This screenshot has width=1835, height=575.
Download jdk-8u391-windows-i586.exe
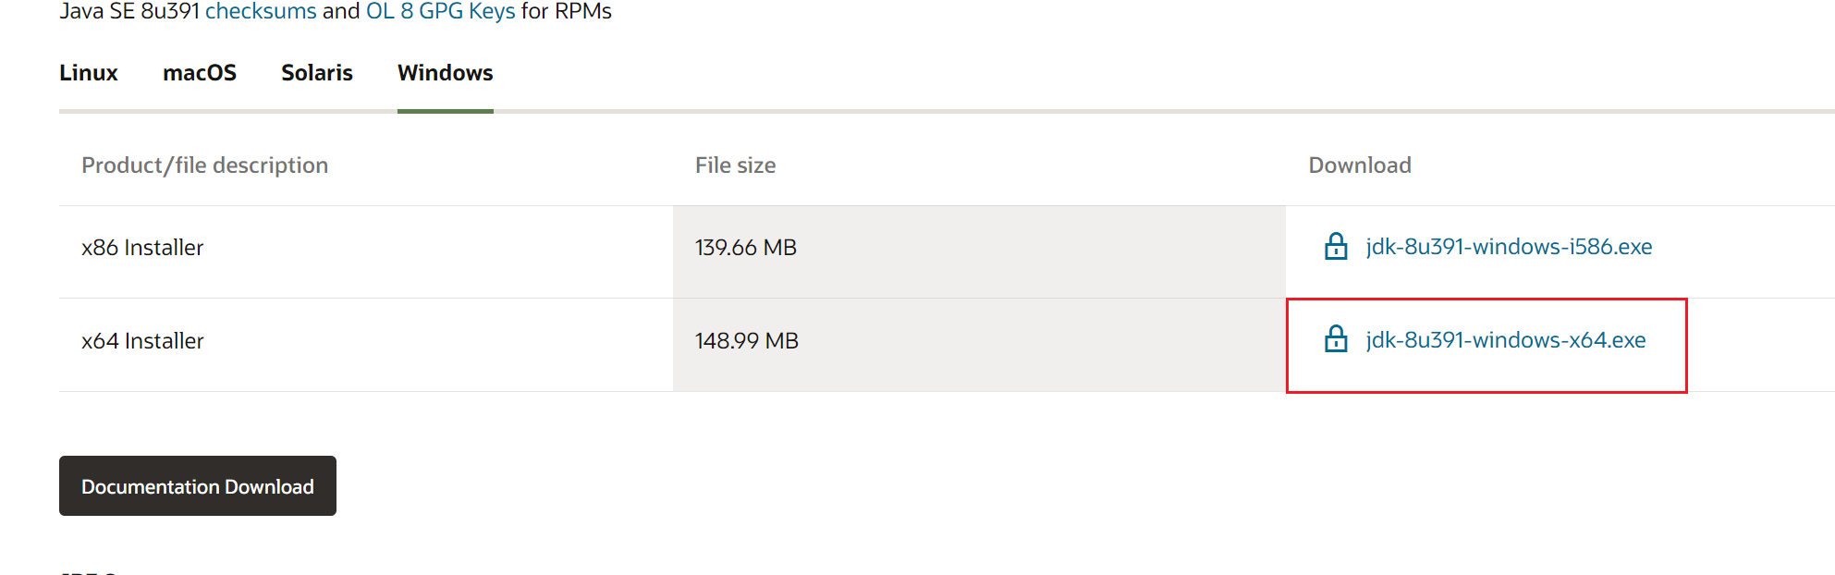pos(1509,247)
